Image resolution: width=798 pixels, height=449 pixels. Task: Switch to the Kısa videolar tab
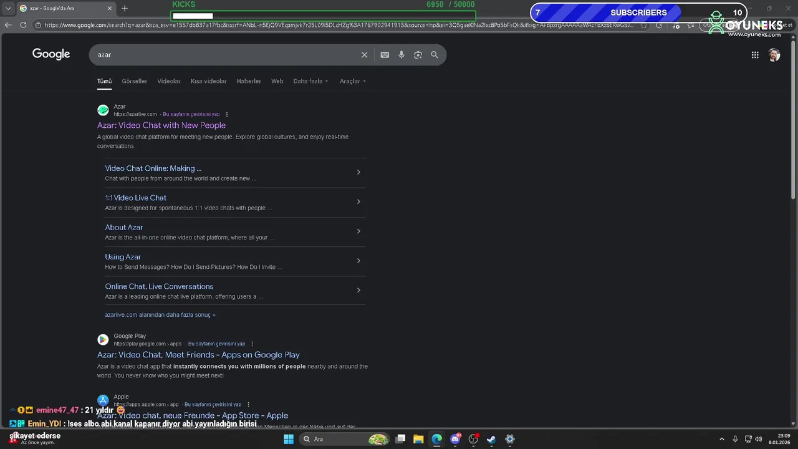click(208, 81)
